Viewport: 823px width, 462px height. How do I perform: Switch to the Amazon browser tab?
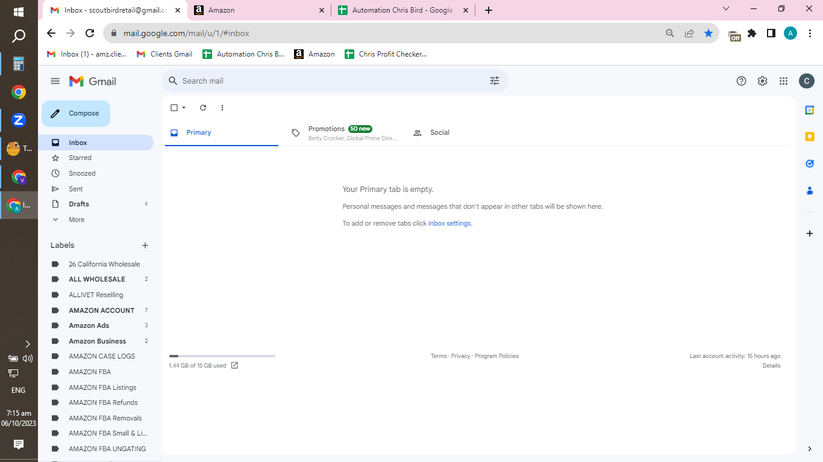tap(259, 10)
